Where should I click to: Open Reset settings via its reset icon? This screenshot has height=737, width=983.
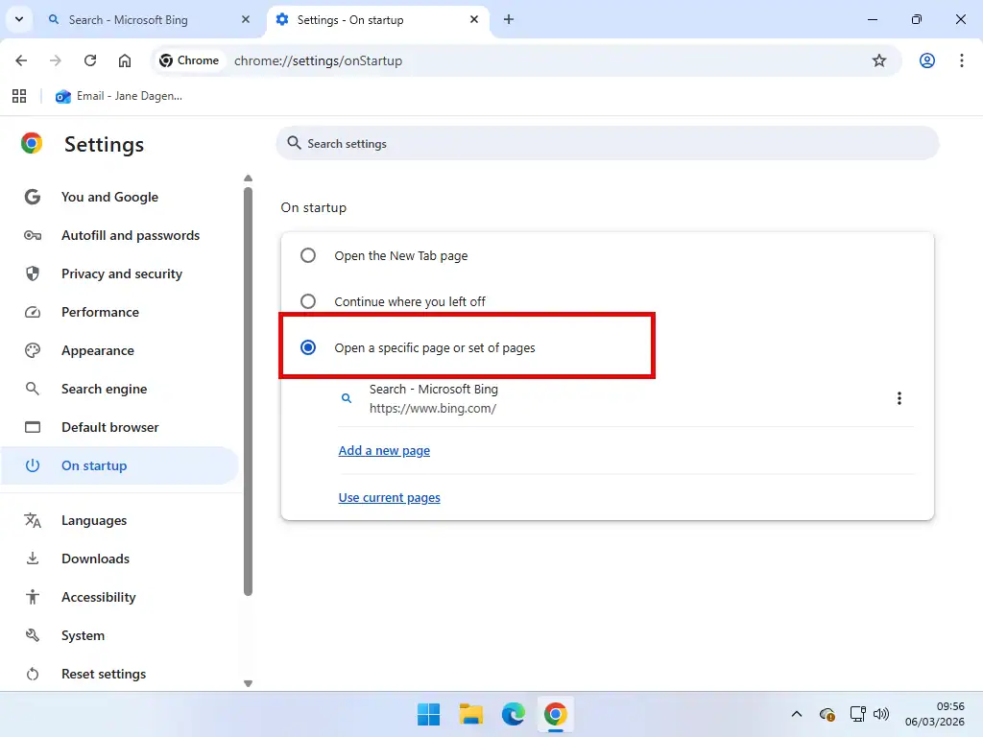(33, 674)
